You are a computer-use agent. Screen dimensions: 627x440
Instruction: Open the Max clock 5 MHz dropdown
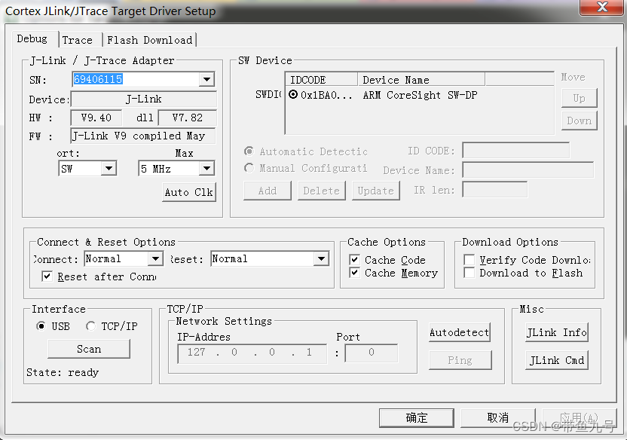(206, 169)
